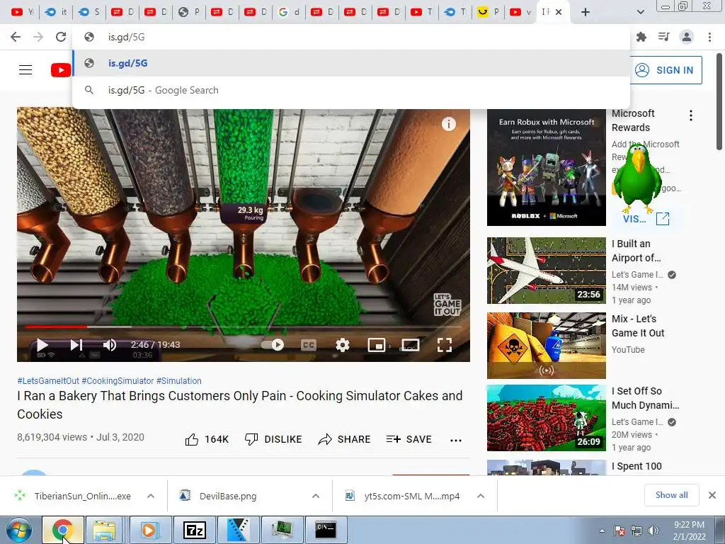Open the Mix - Let's Game It Out thumbnail

click(546, 346)
